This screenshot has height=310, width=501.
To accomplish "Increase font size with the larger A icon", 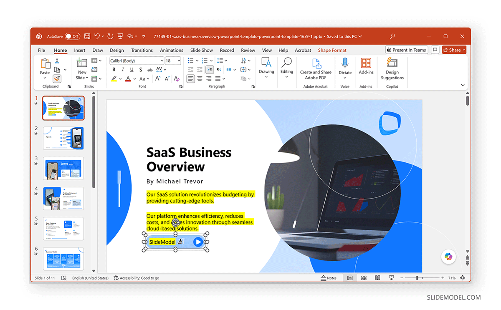I will tap(158, 78).
